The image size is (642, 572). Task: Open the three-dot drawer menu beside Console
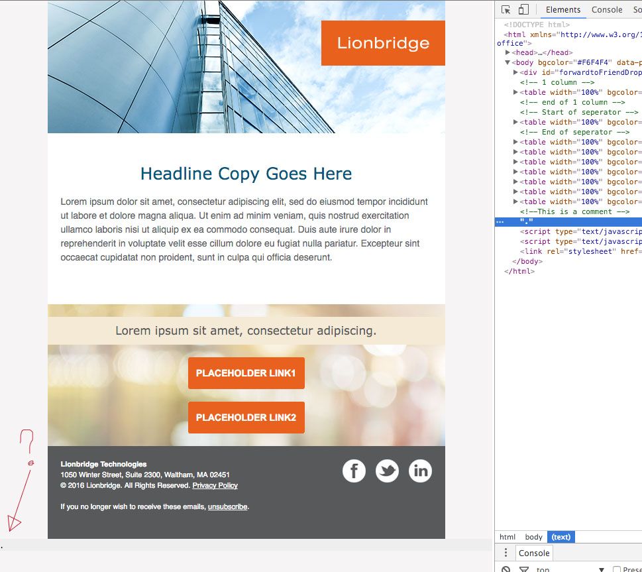tap(506, 553)
